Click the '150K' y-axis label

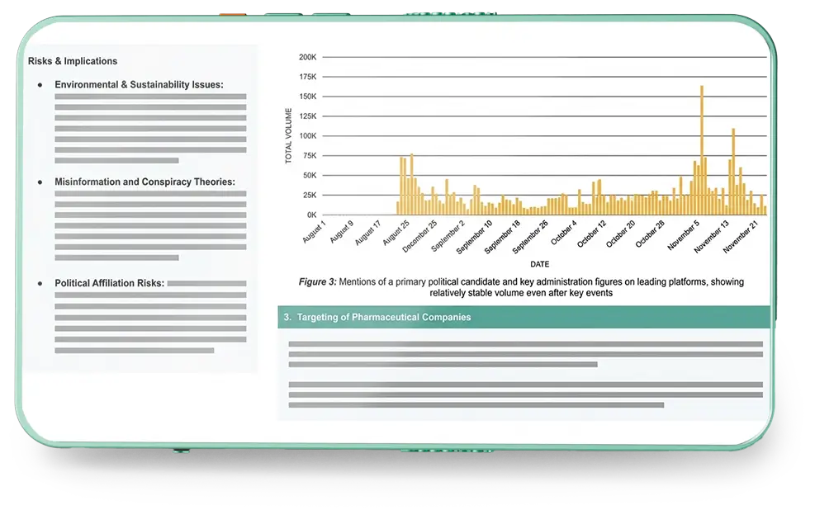307,97
